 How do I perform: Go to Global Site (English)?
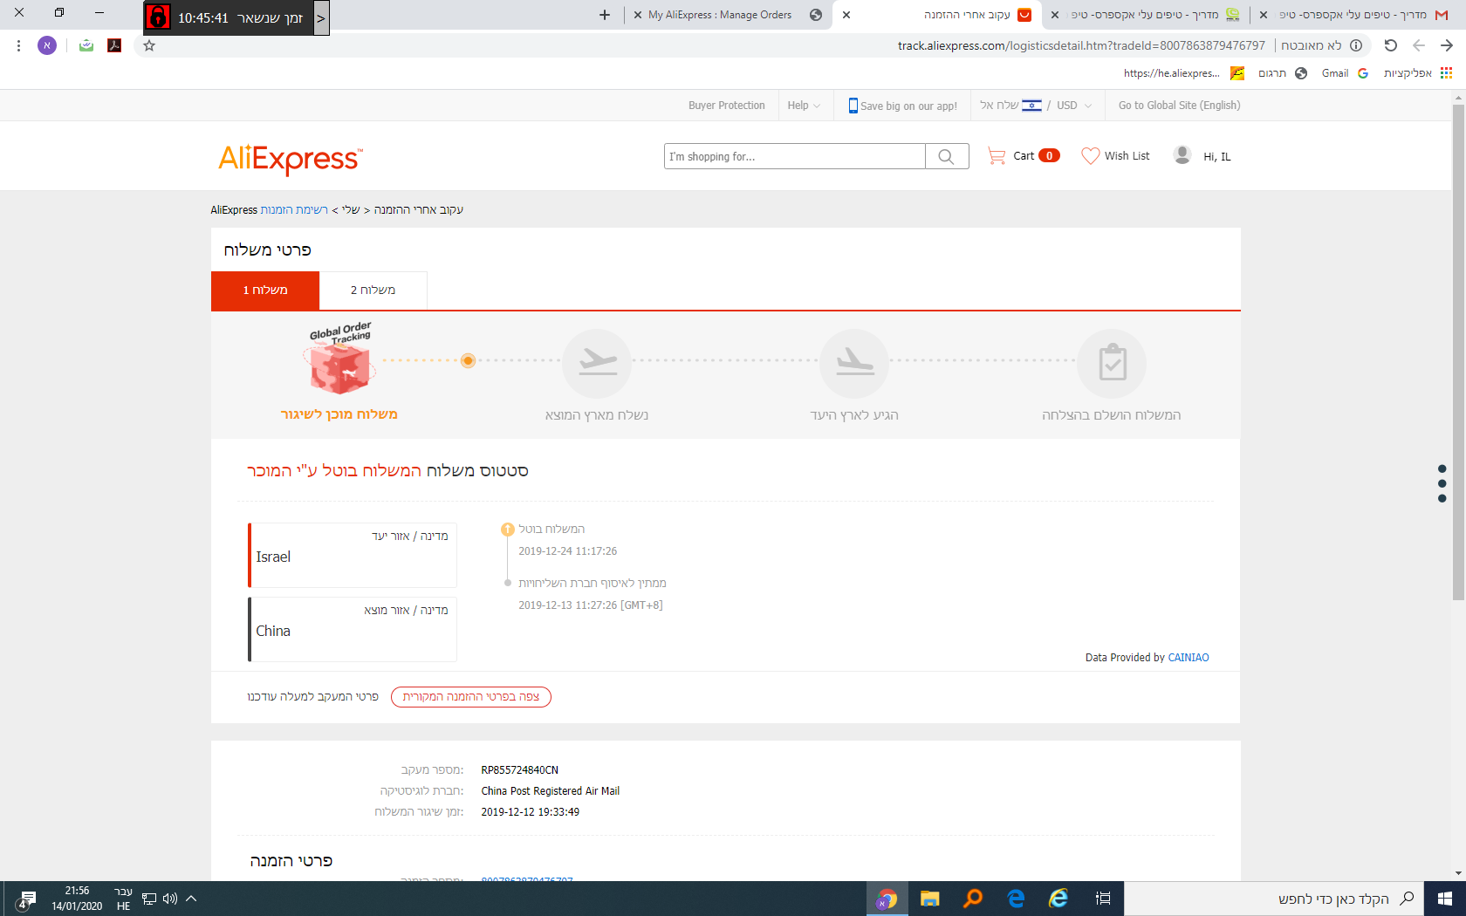(1180, 106)
